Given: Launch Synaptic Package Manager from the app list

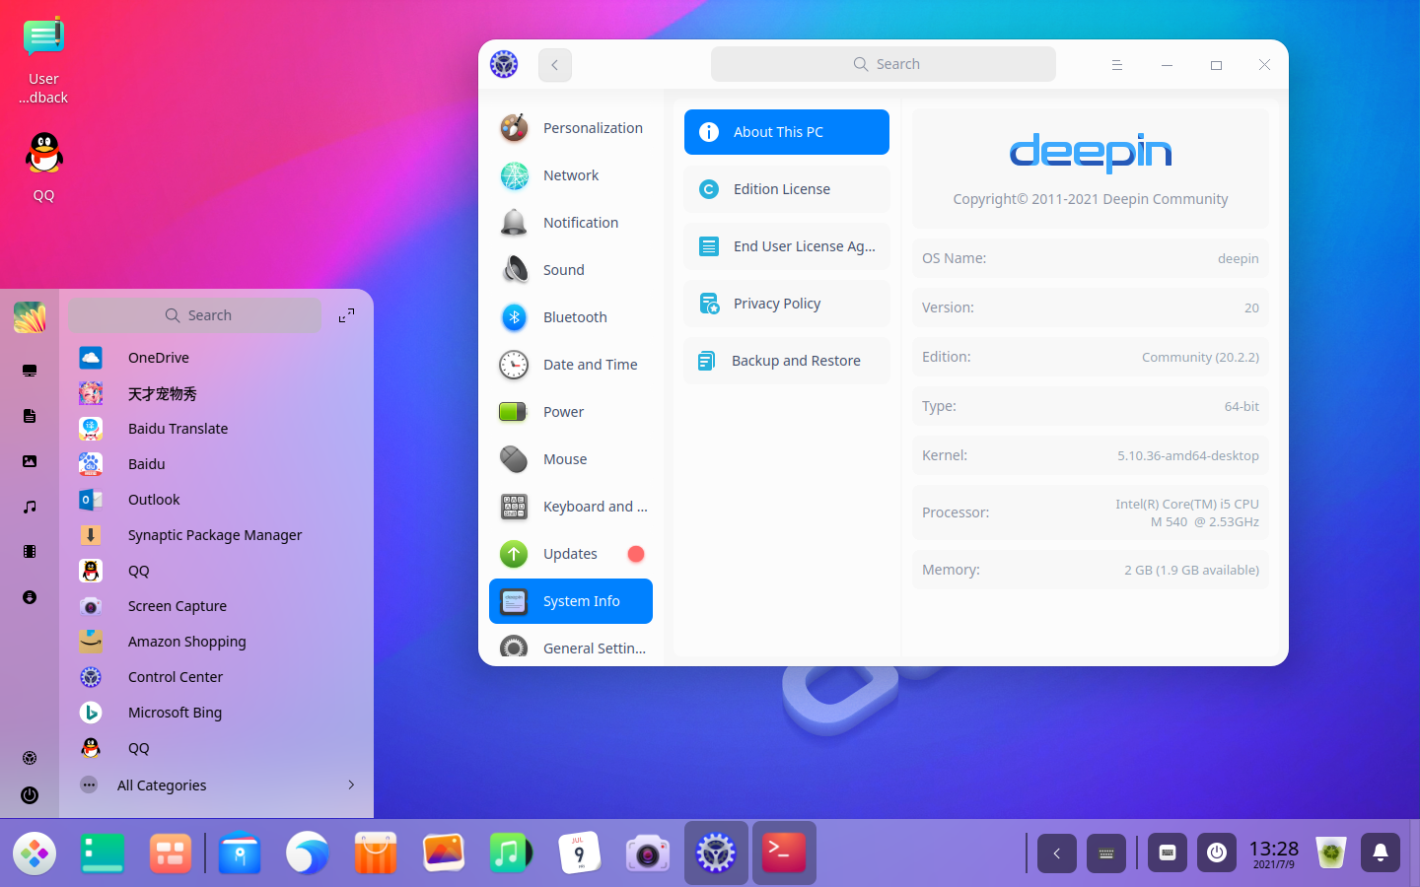Looking at the screenshot, I should (x=214, y=534).
